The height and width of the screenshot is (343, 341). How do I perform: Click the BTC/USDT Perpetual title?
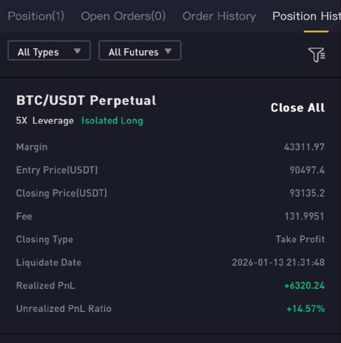coord(86,101)
